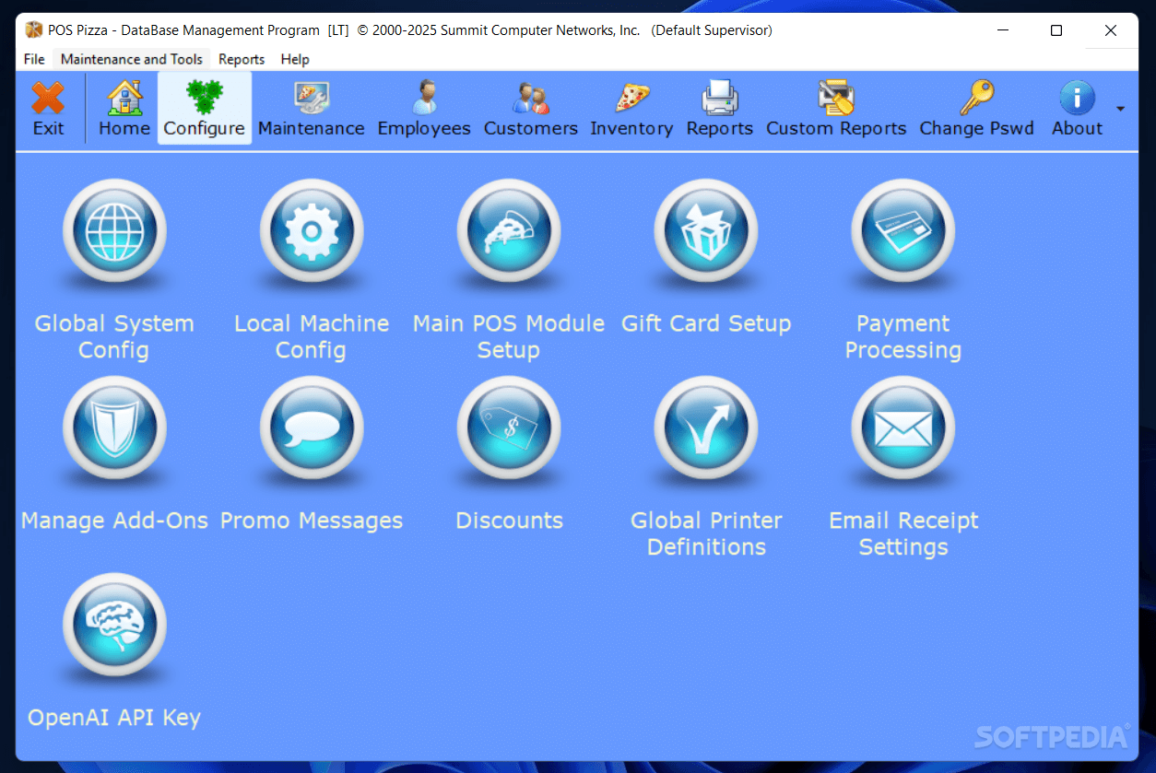Open Reports printer button in toolbar
The height and width of the screenshot is (773, 1156).
click(720, 109)
